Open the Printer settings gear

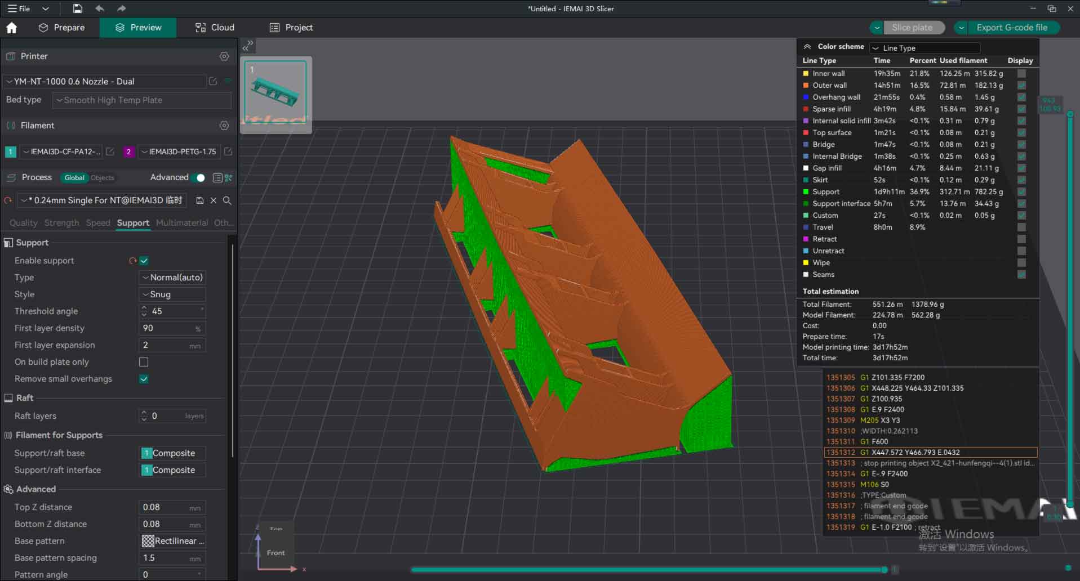coord(224,56)
